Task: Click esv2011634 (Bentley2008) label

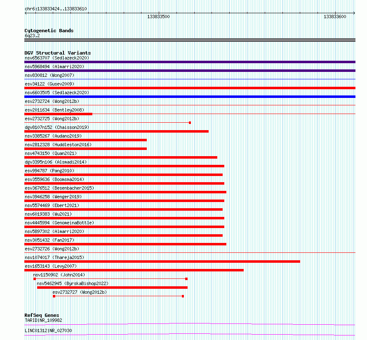Action: click(x=54, y=110)
